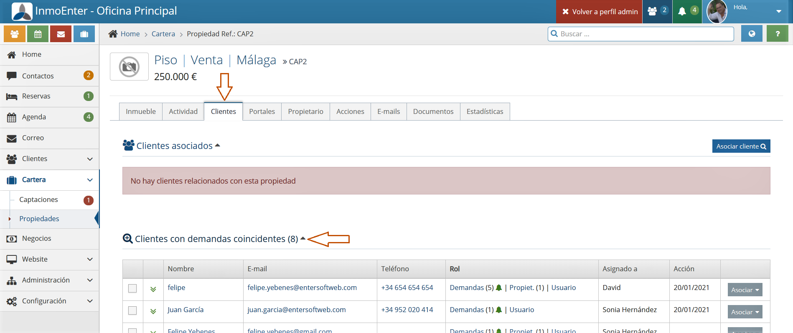Screen dimensions: 793x333
Task: Expand Clientes sidebar chevron
Action: tap(90, 159)
